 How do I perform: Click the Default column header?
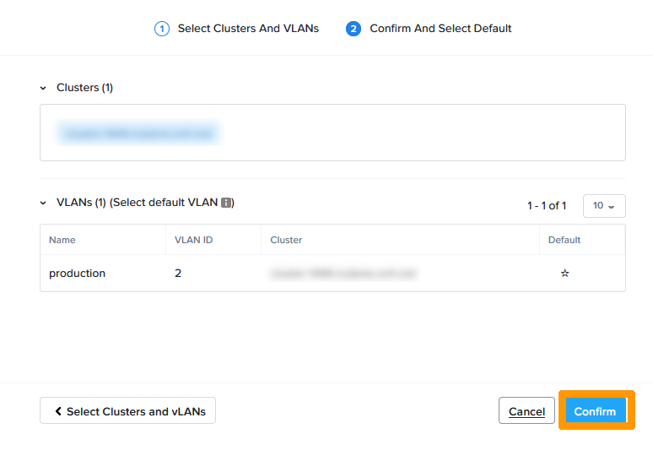tap(564, 240)
